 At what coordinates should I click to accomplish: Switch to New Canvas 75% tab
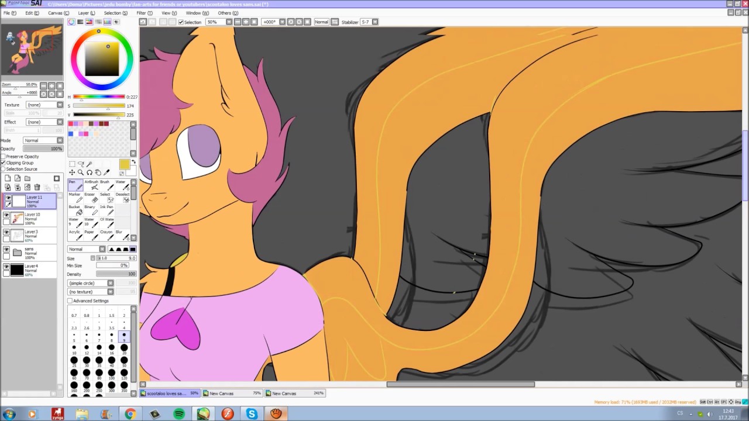pos(232,394)
